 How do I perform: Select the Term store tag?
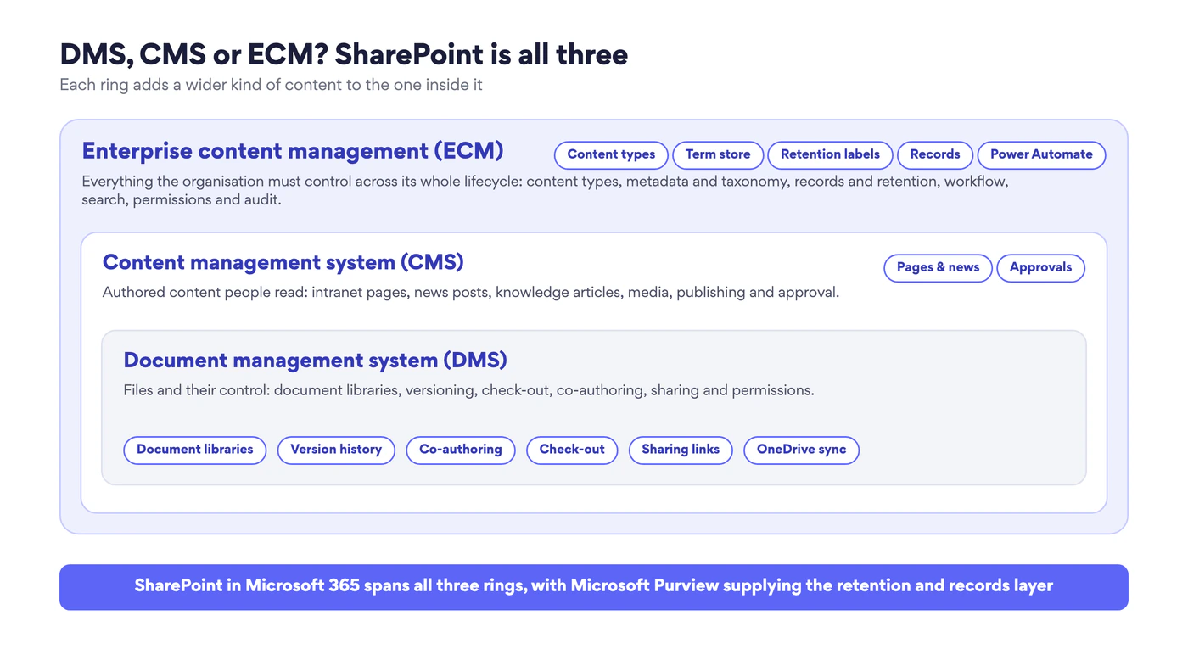(x=718, y=155)
